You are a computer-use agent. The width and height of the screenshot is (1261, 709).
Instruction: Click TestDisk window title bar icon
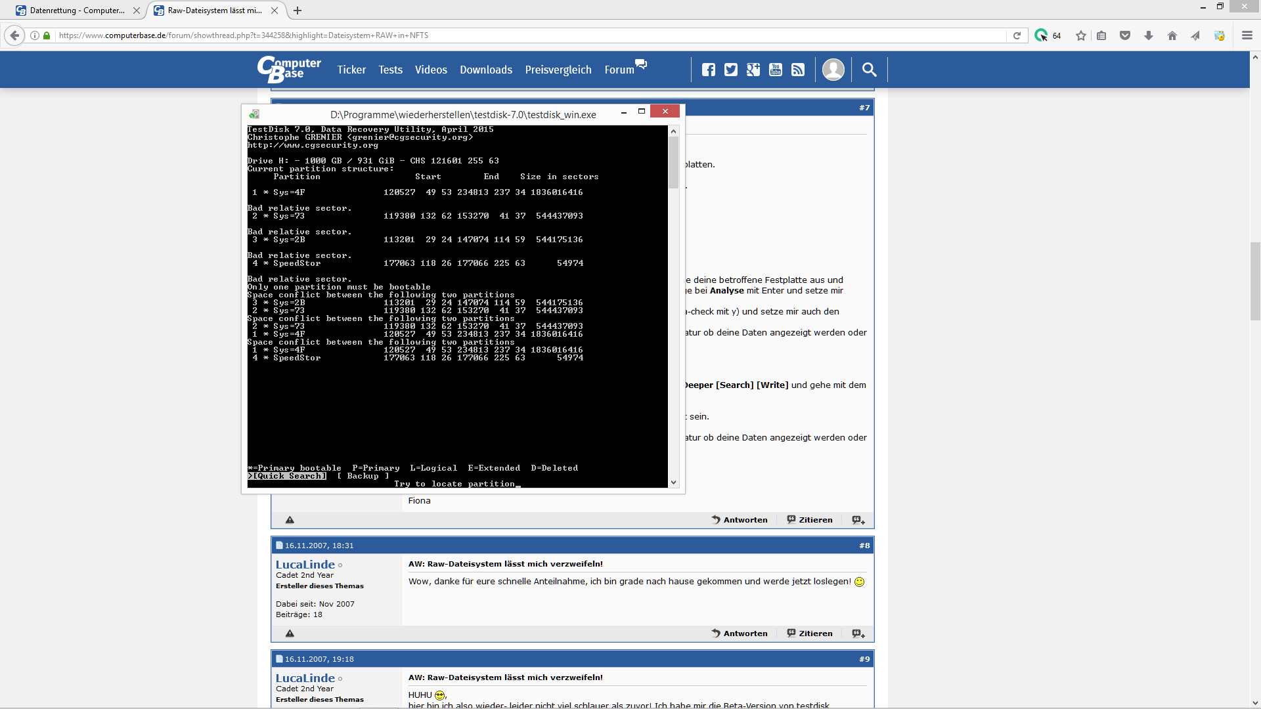pos(254,114)
